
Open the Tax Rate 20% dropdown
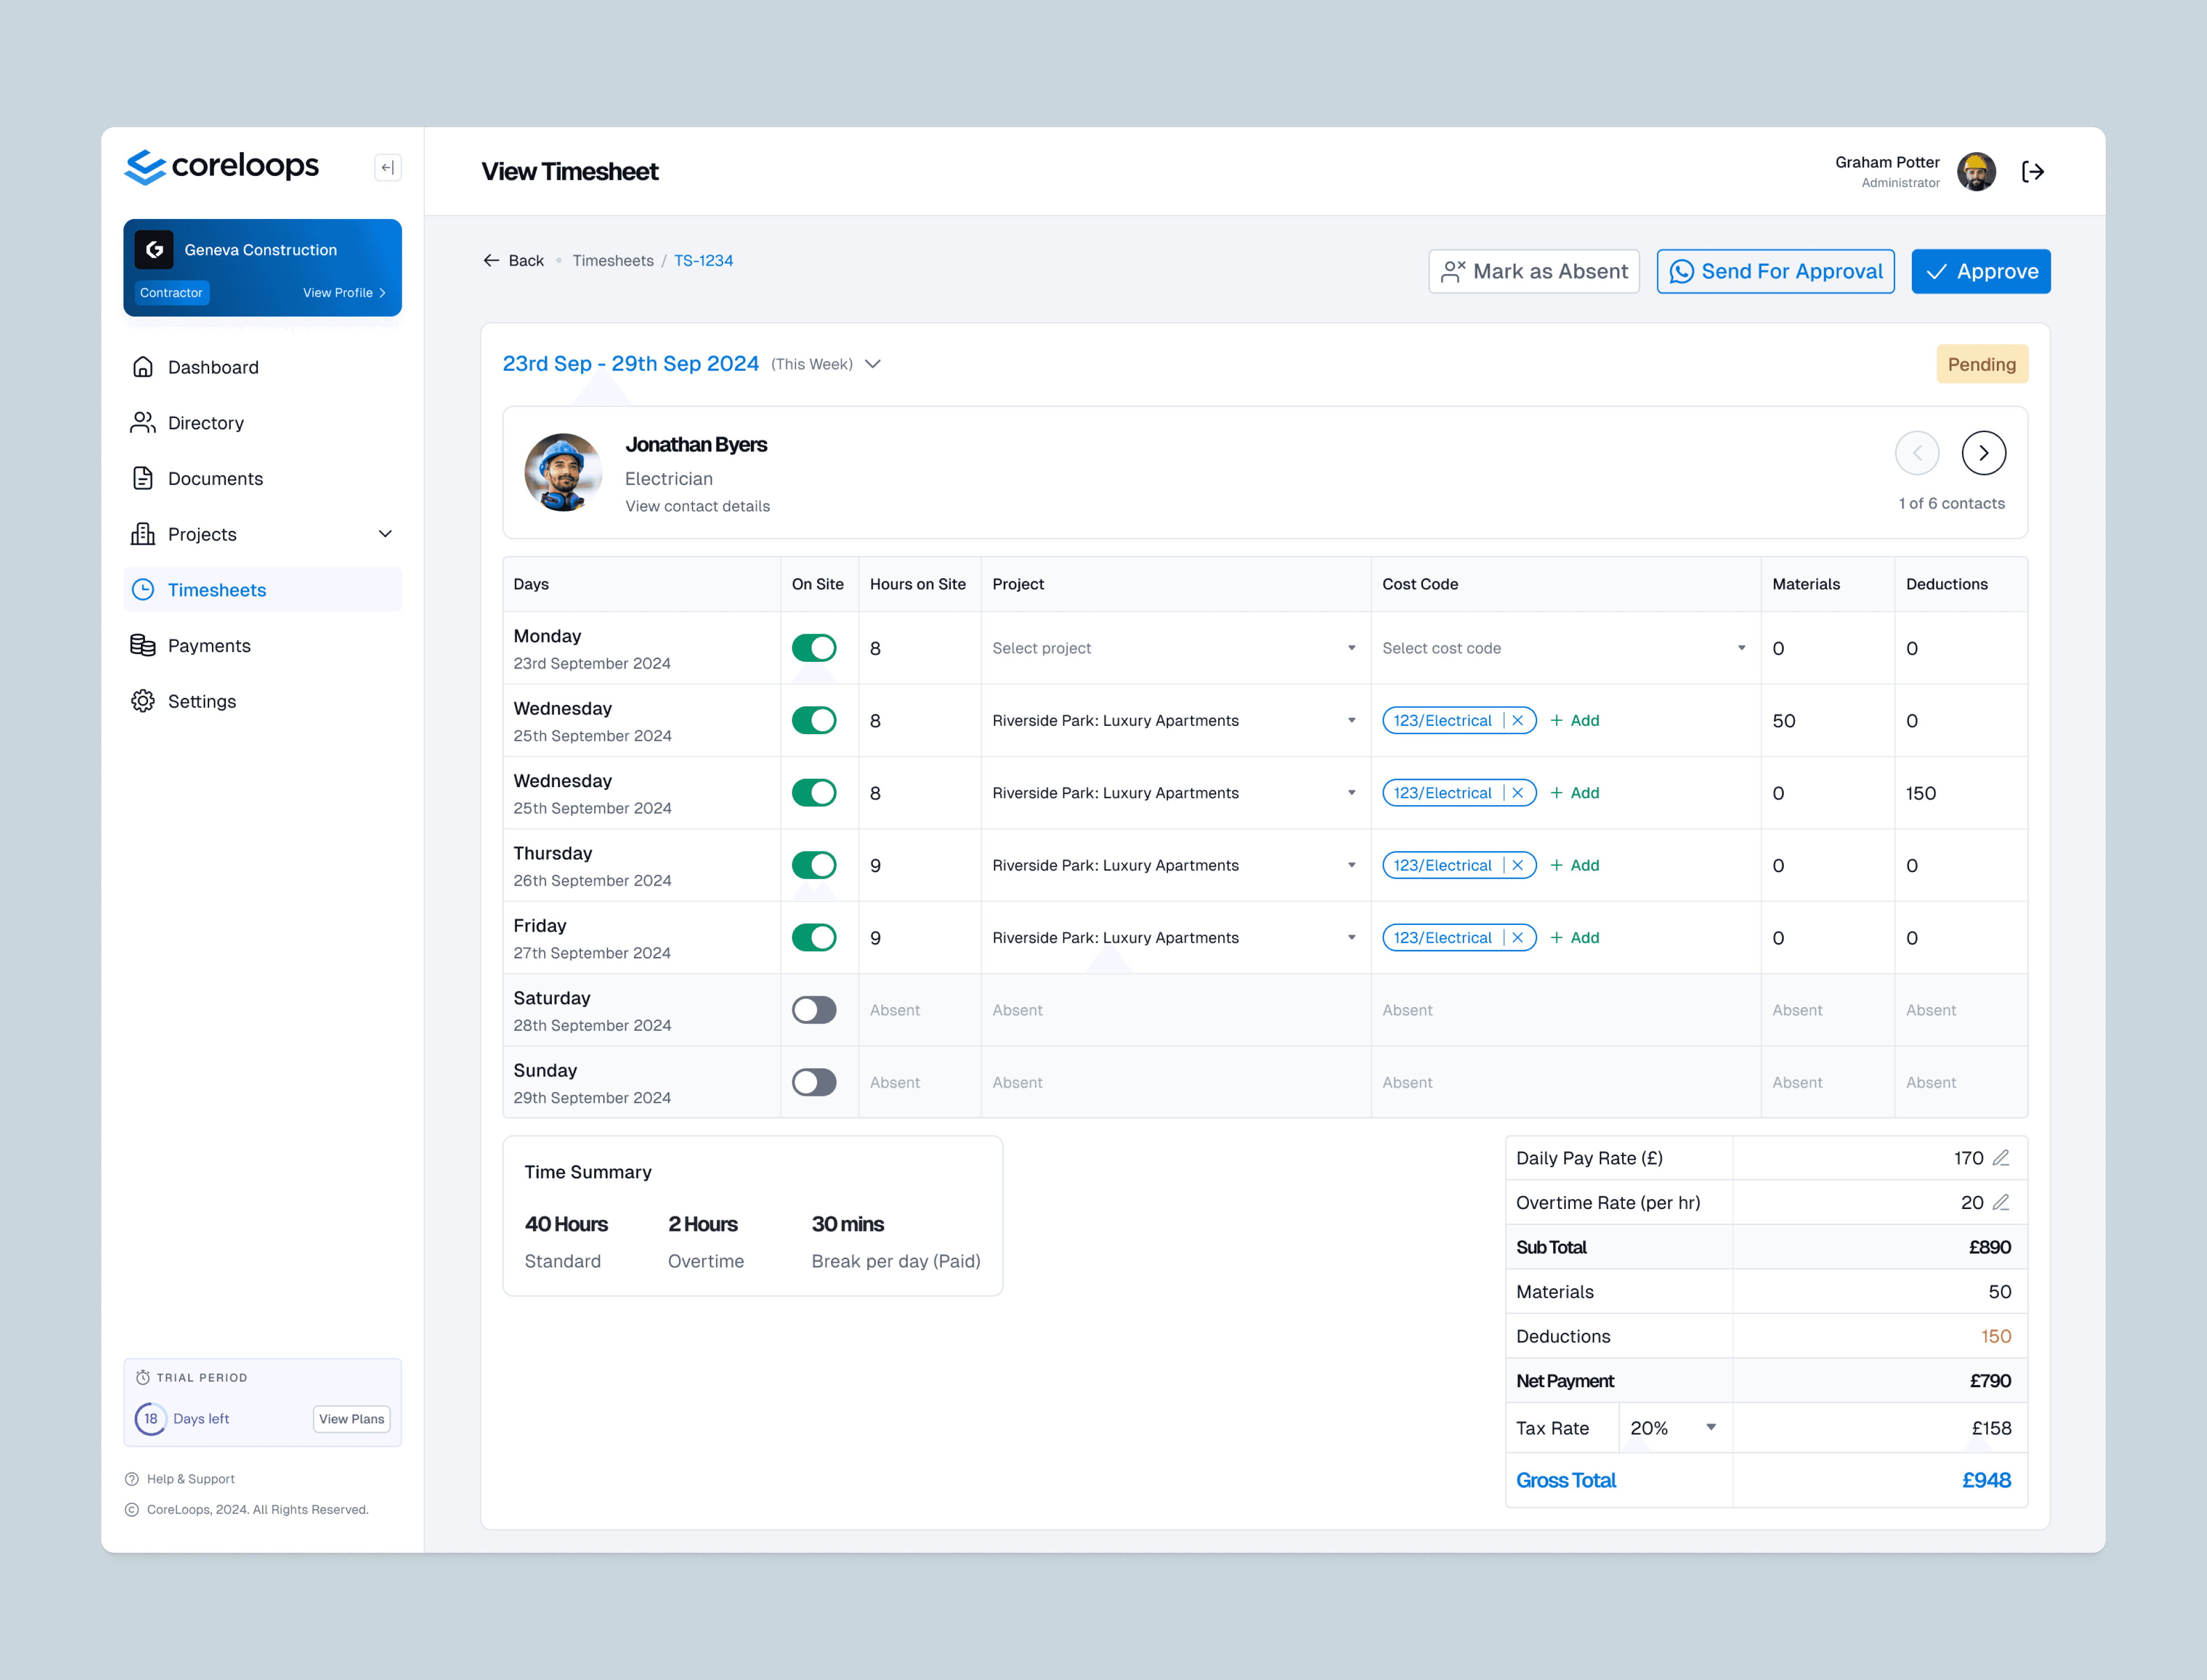point(1674,1428)
